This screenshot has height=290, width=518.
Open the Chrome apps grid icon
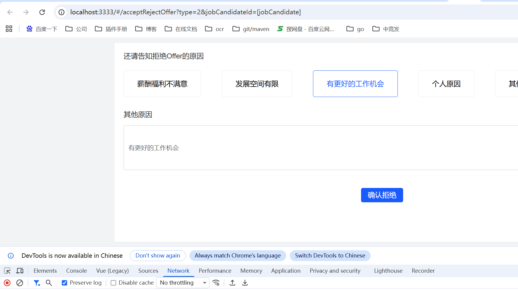pos(9,29)
